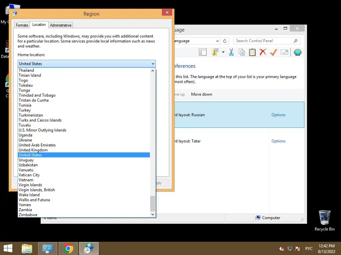Click the red X Delete icon

[x=263, y=52]
